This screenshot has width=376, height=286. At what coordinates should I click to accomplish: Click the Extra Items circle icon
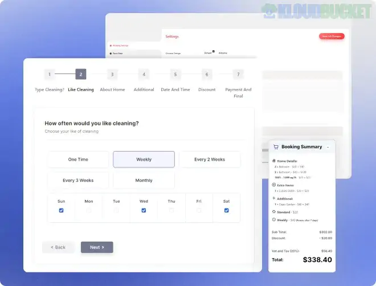(x=274, y=185)
